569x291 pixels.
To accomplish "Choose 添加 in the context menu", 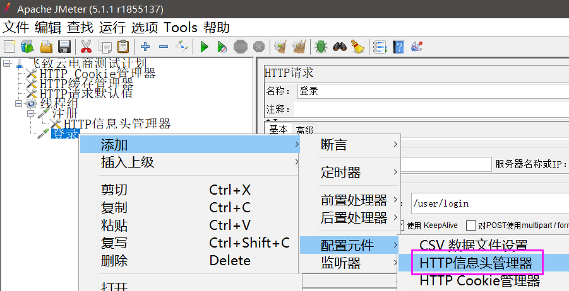I will click(x=190, y=145).
